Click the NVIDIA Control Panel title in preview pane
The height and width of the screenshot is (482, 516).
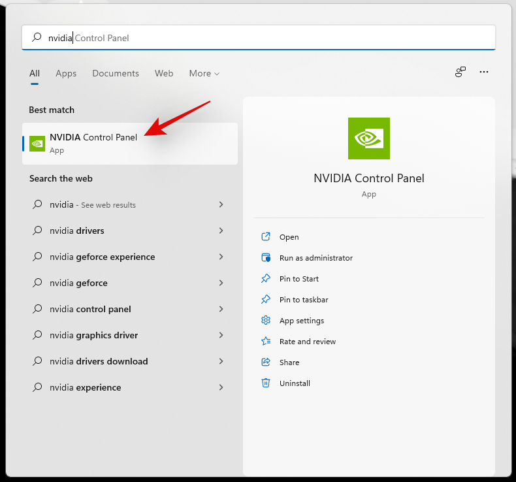tap(369, 178)
